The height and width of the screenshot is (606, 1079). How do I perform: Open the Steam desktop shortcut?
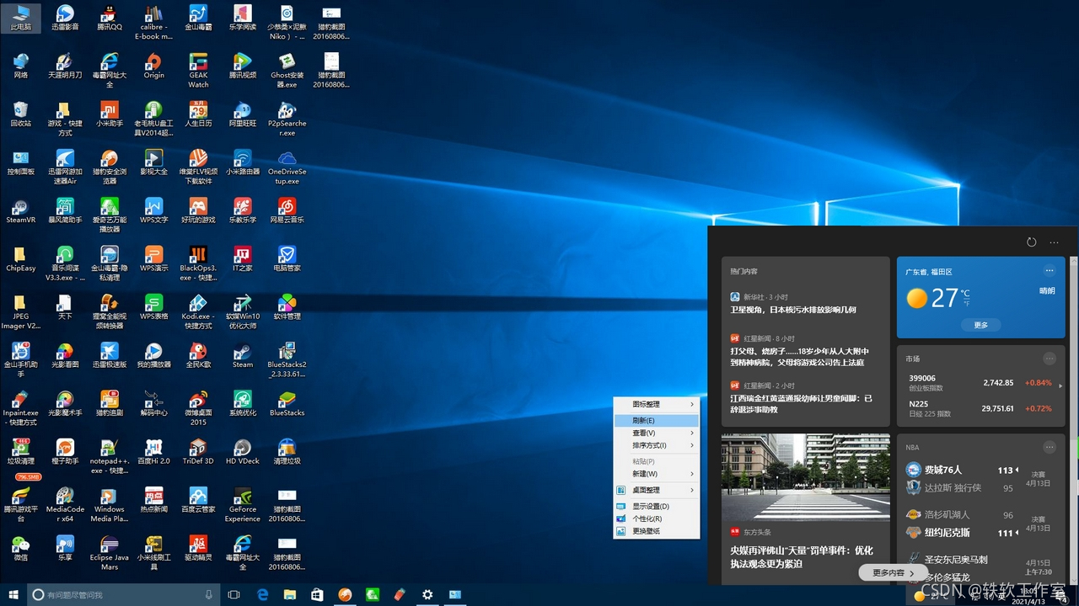coord(243,354)
